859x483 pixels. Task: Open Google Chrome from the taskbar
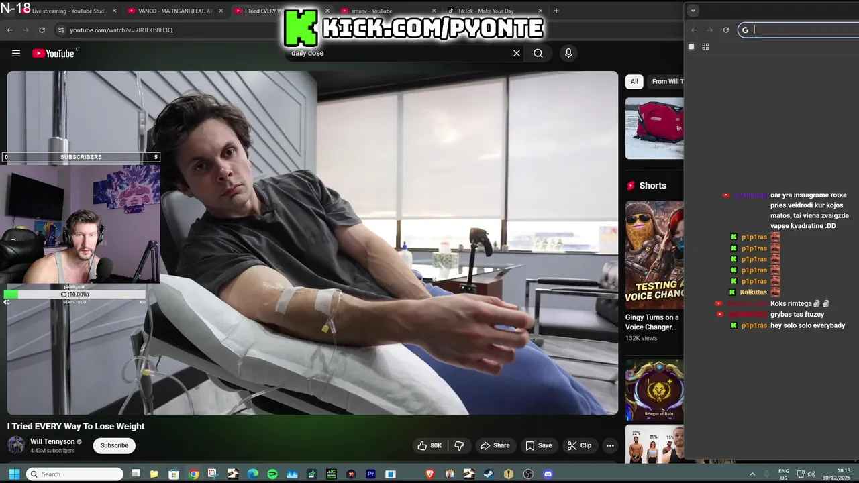pyautogui.click(x=194, y=474)
